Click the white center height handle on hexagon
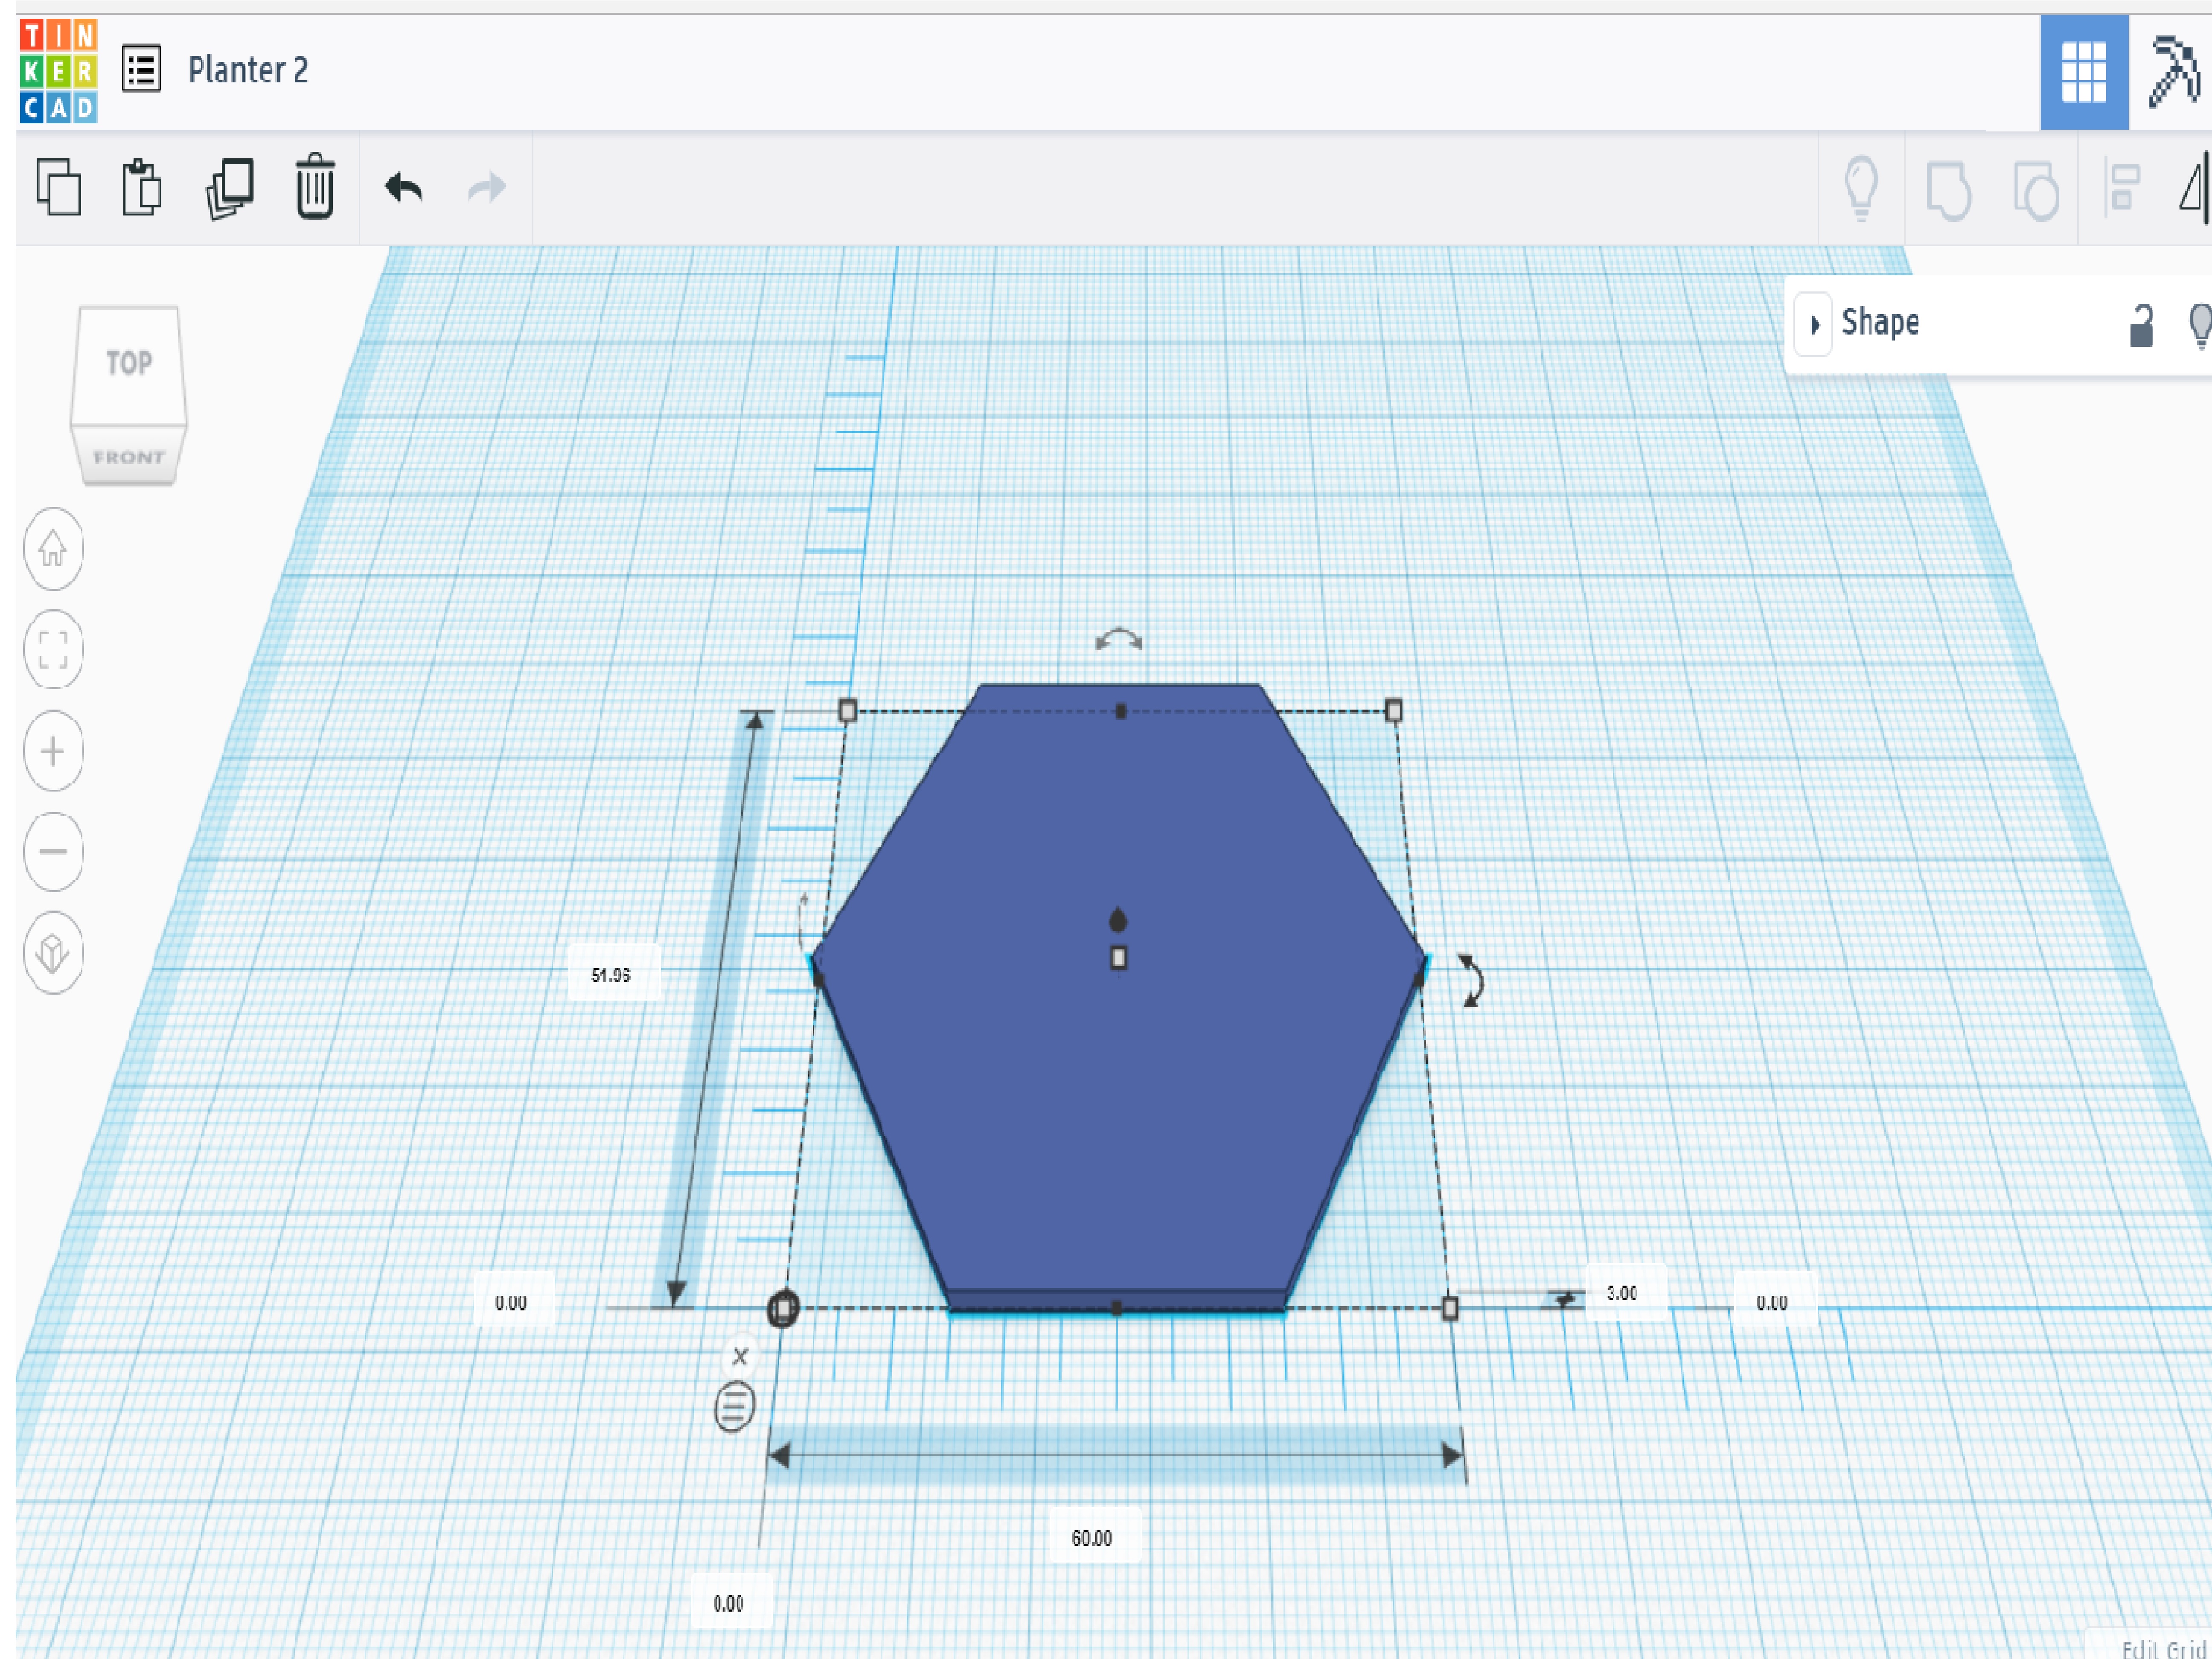2212x1659 pixels. point(1118,958)
